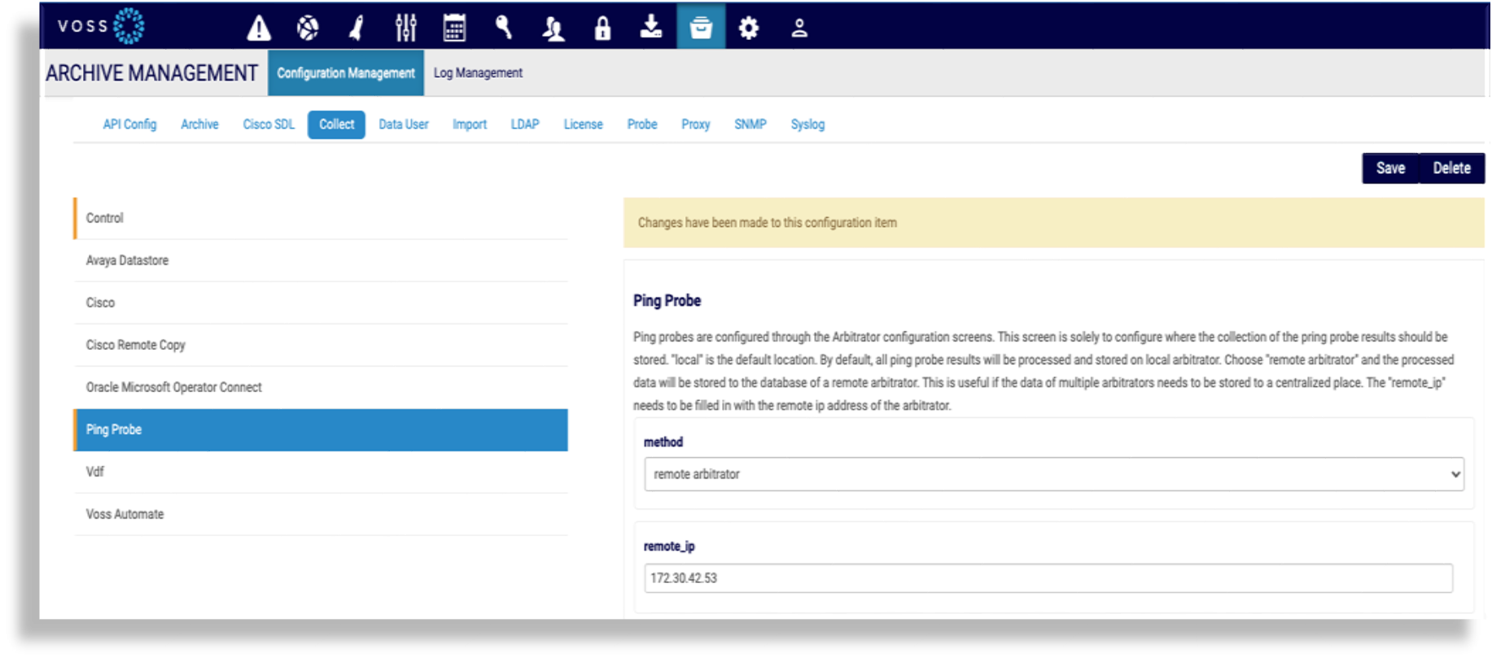
Task: Click the key icon in top bar
Action: (x=504, y=28)
